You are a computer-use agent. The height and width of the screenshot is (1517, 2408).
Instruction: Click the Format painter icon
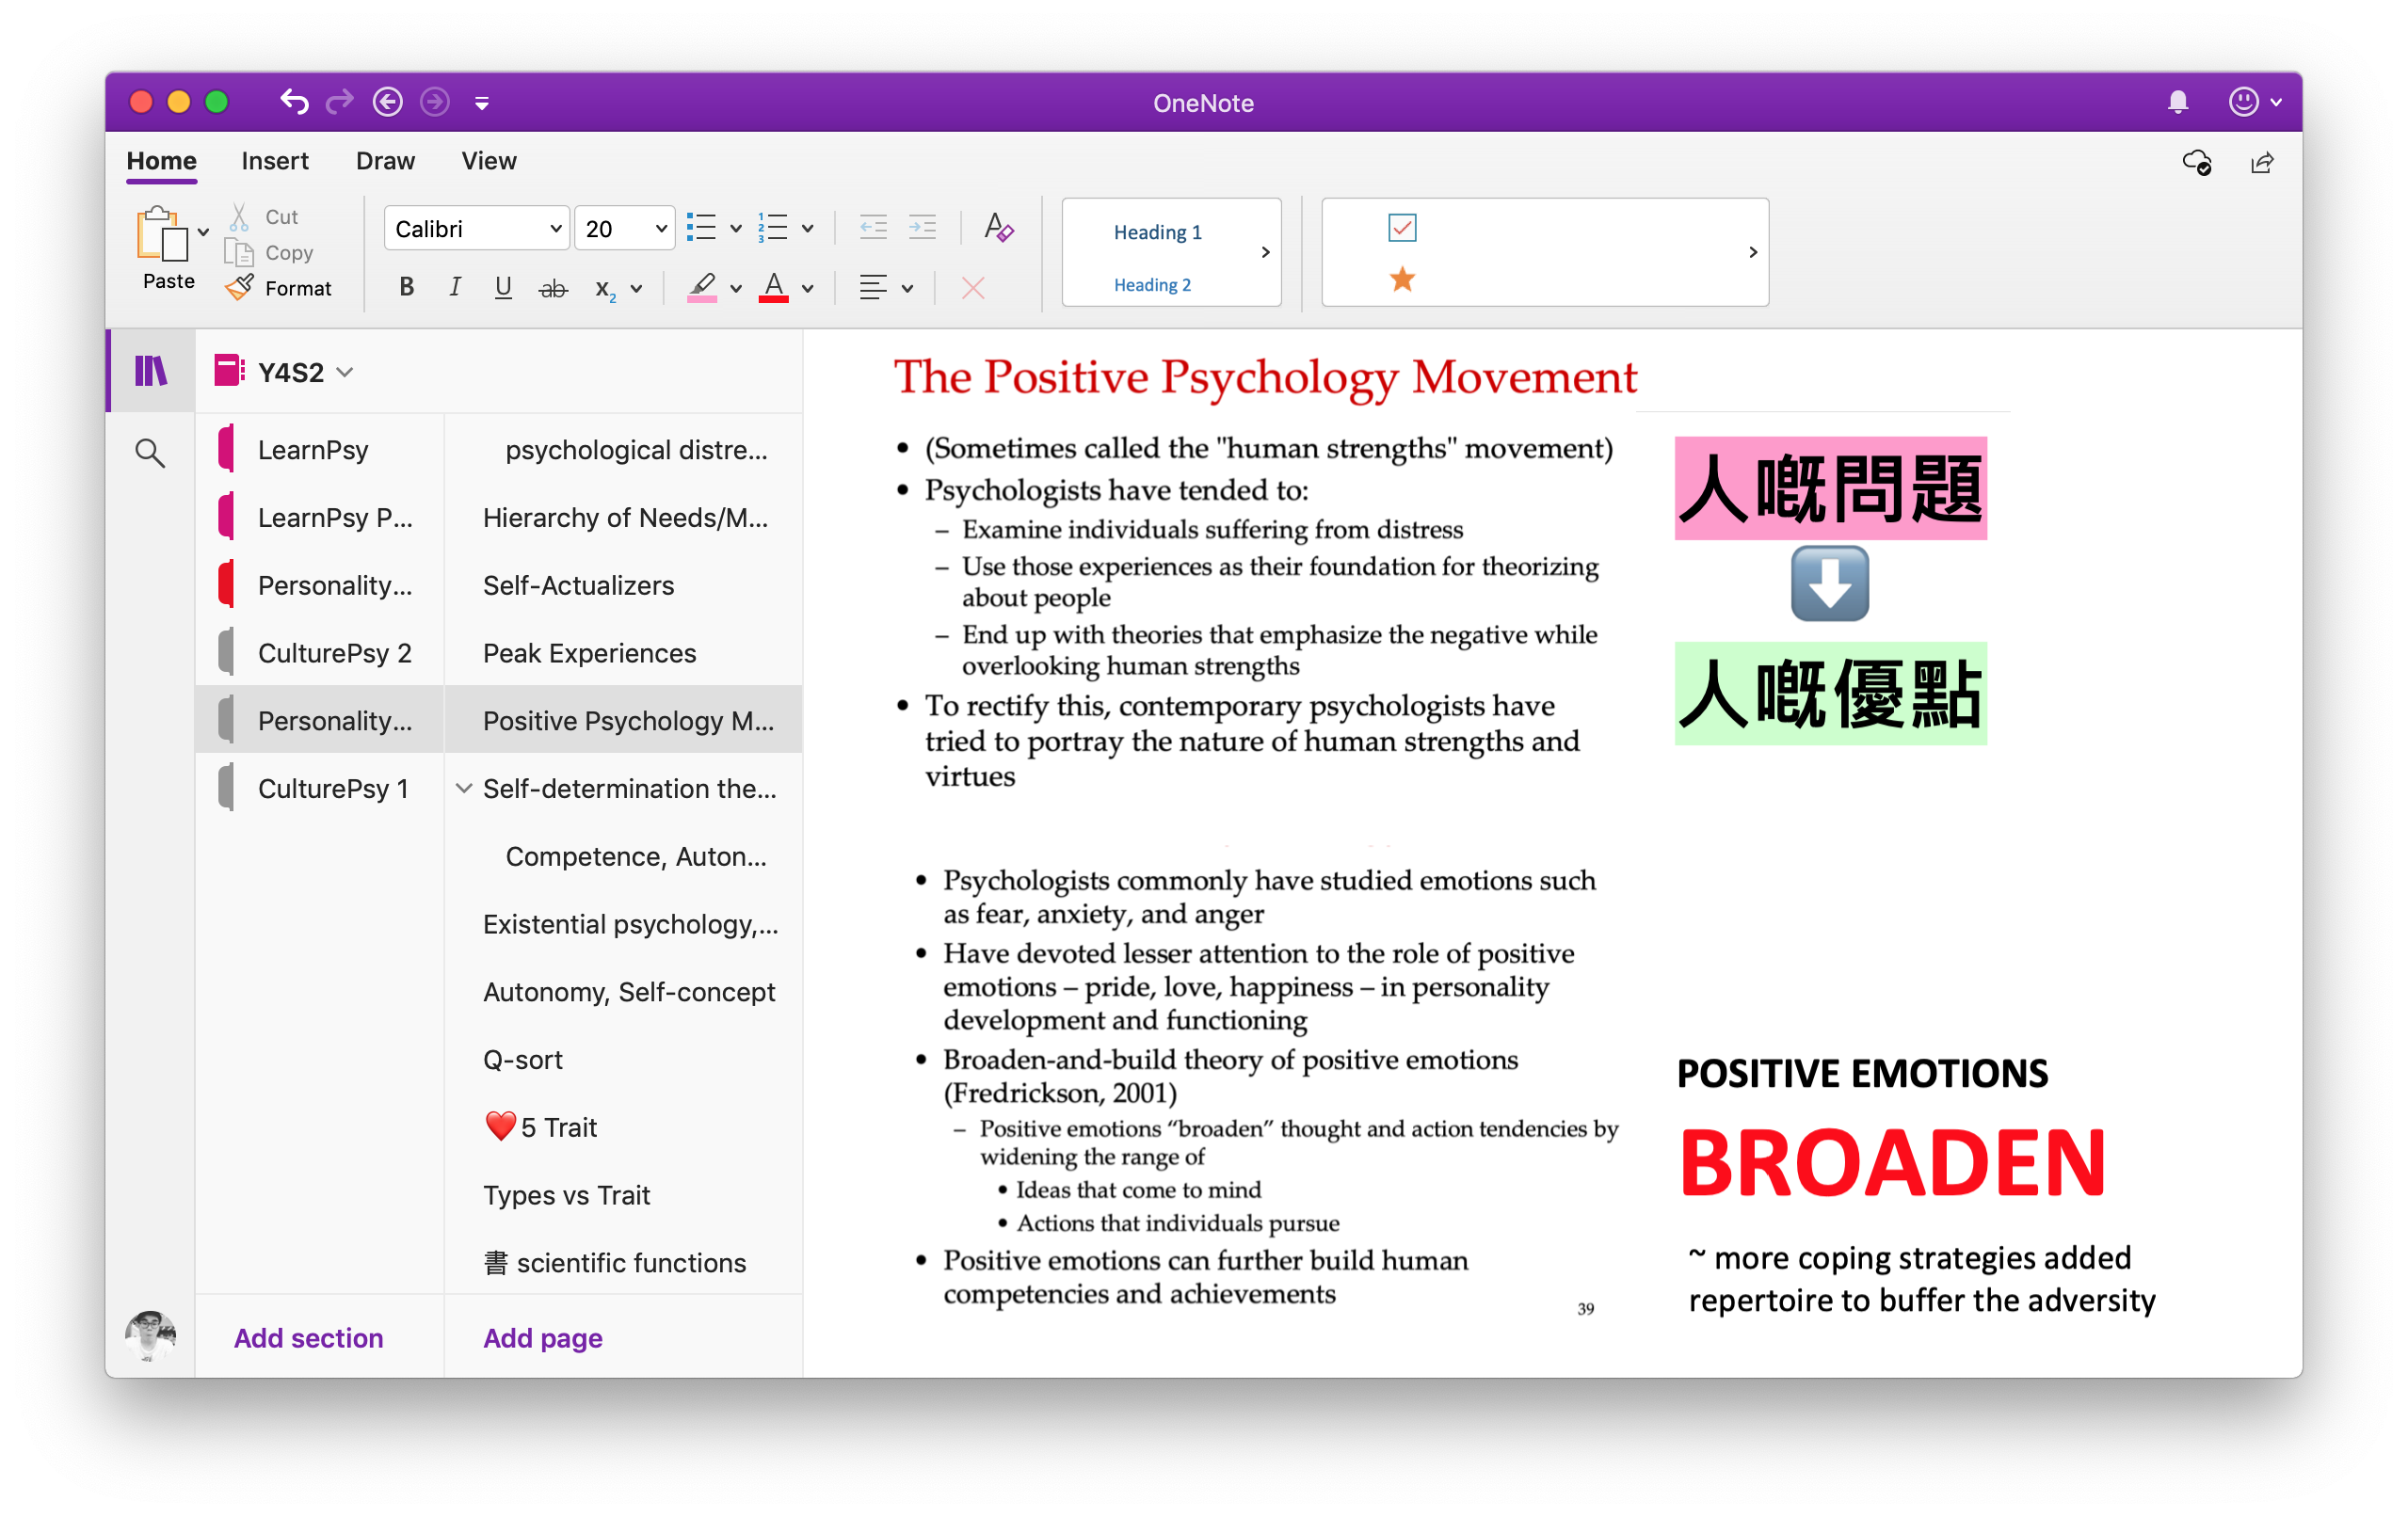pyautogui.click(x=240, y=288)
